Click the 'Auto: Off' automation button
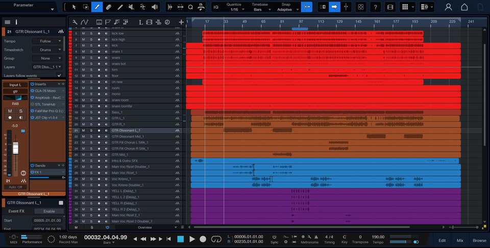The image size is (490, 248). (15, 187)
